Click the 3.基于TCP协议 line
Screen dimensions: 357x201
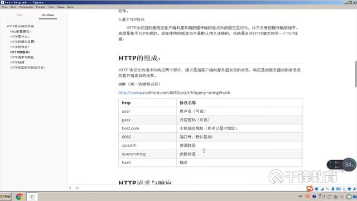point(132,20)
